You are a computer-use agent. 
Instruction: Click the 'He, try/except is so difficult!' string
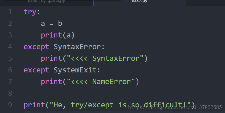(120, 105)
